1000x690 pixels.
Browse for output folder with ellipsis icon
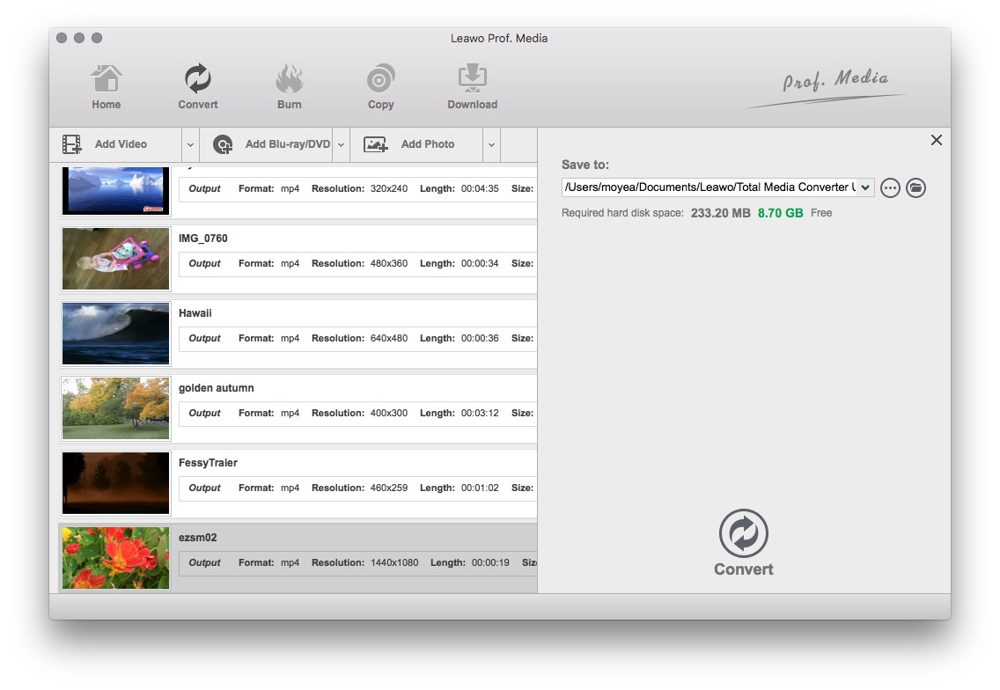890,187
